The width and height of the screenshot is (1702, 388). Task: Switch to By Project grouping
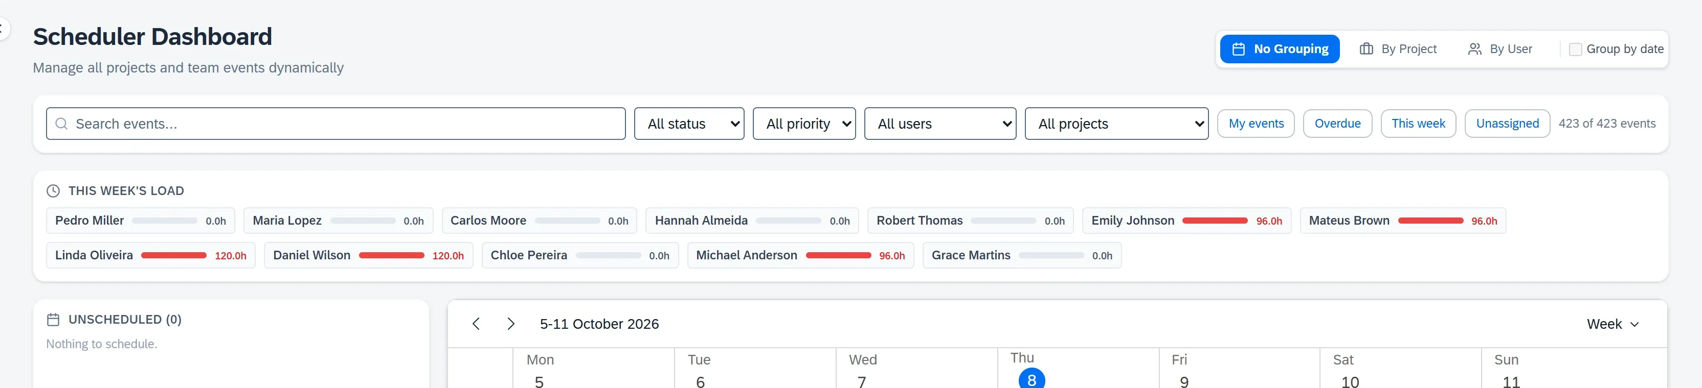pos(1398,50)
